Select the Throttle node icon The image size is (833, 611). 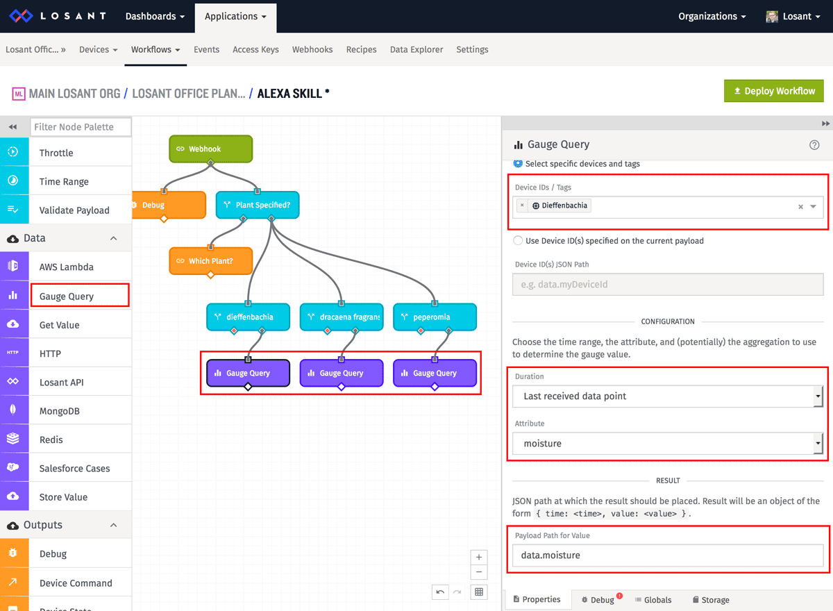pyautogui.click(x=13, y=153)
